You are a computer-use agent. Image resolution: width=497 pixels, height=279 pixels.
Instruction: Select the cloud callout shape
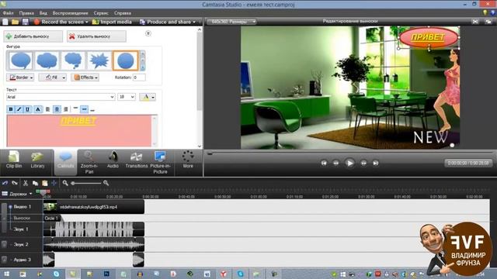[x=47, y=60]
